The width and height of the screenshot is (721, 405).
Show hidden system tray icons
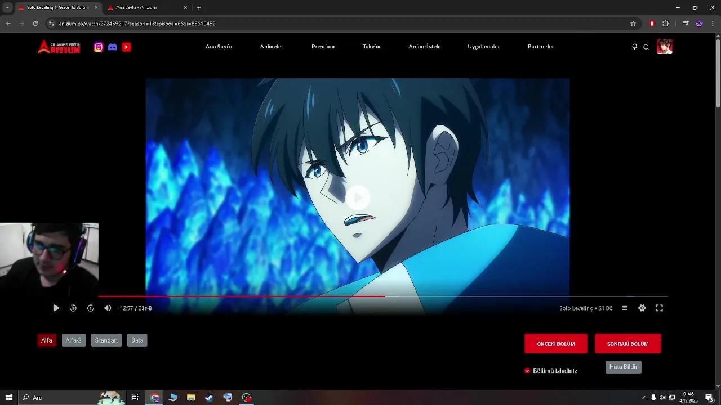644,398
